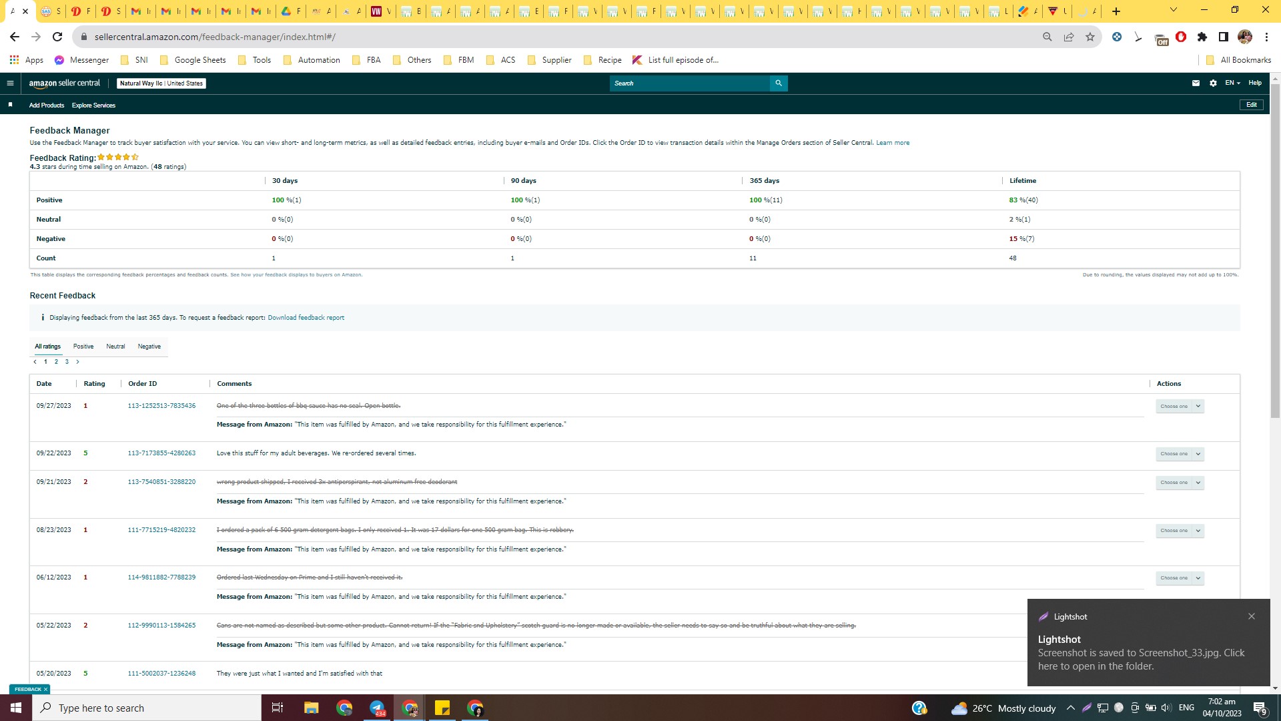The width and height of the screenshot is (1281, 721).
Task: Click the See how feedback displays link
Action: pos(296,275)
